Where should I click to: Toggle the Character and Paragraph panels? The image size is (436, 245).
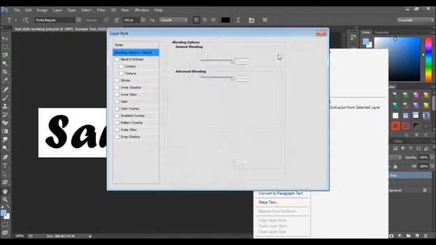coord(251,20)
